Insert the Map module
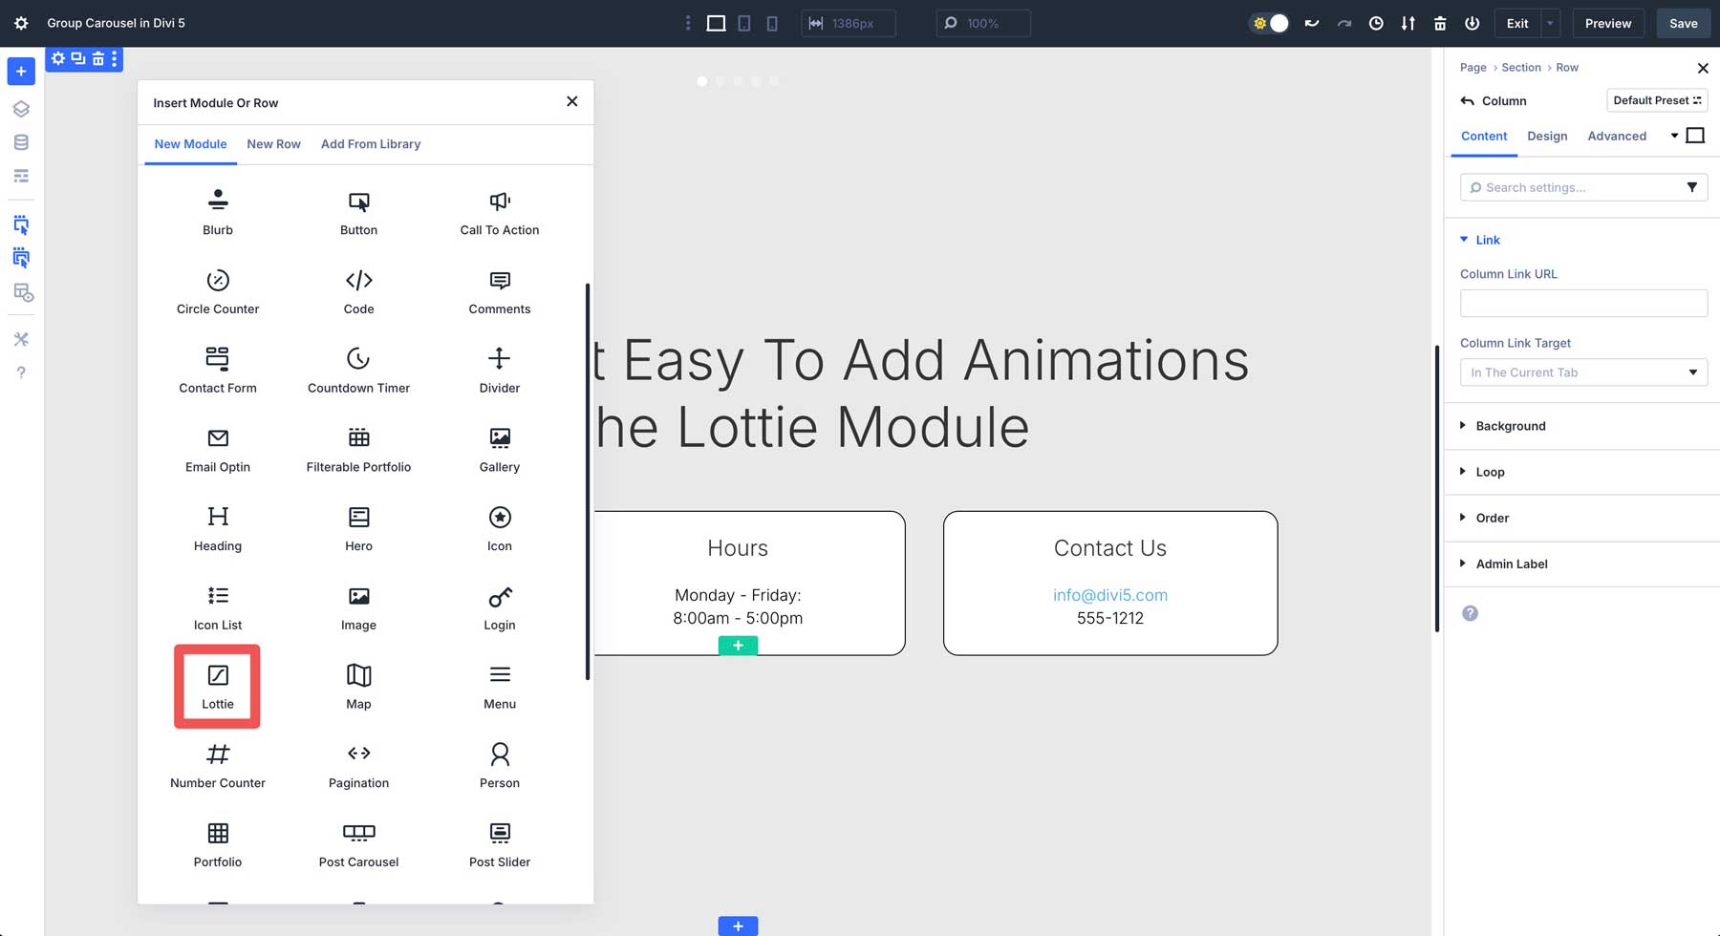 pos(357,683)
